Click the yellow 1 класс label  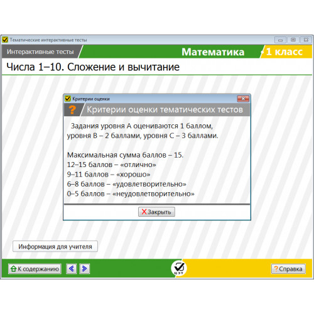tap(284, 51)
